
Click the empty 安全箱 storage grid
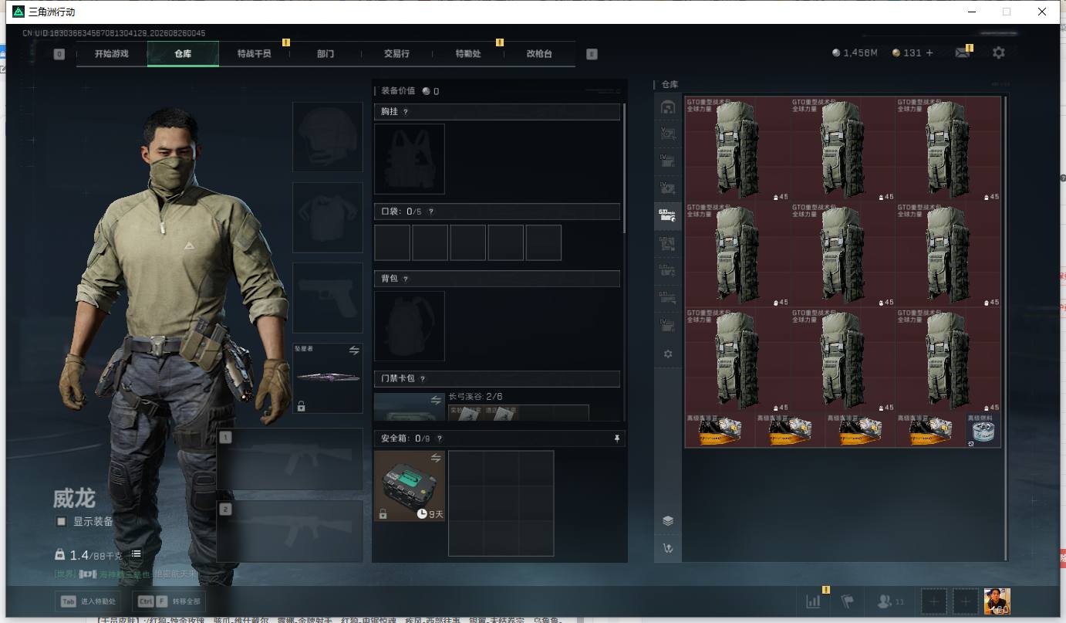[501, 503]
